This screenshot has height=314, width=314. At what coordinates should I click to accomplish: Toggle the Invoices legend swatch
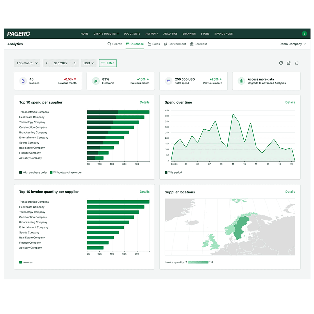pyautogui.click(x=20, y=262)
